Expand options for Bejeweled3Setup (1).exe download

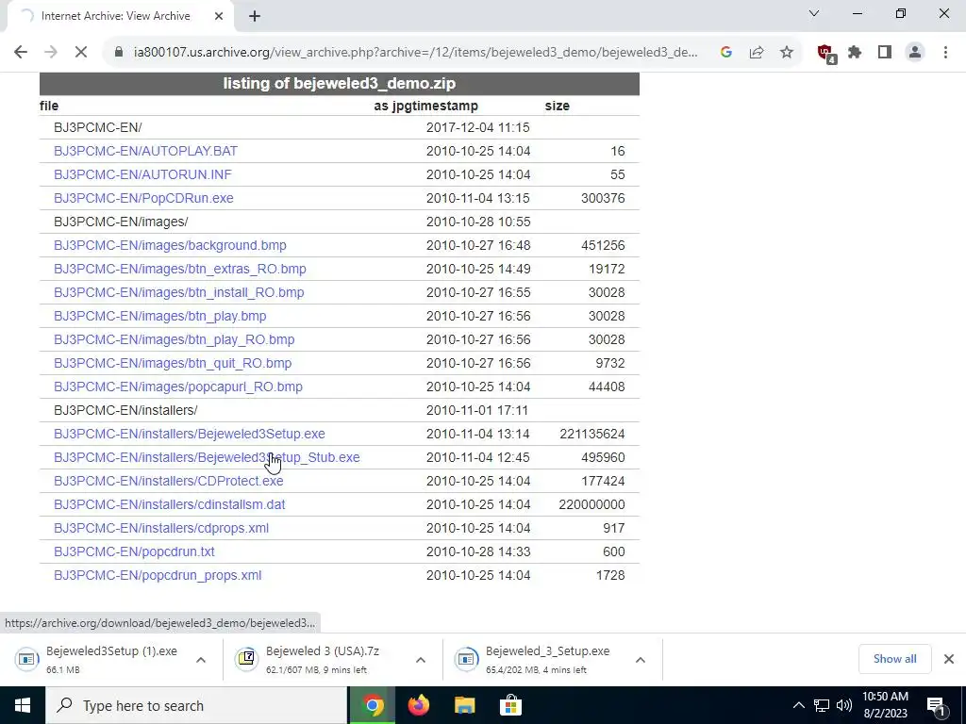tap(201, 659)
